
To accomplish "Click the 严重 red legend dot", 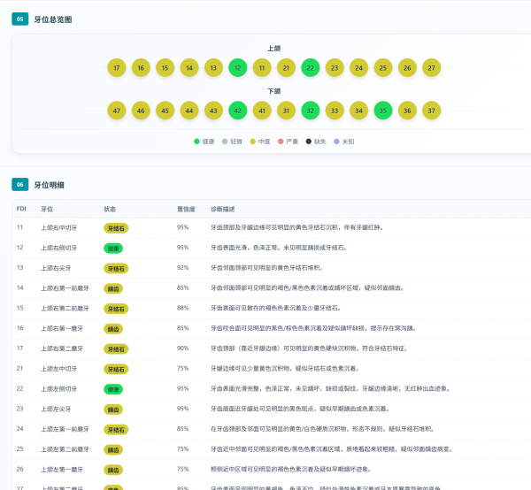I will point(281,142).
